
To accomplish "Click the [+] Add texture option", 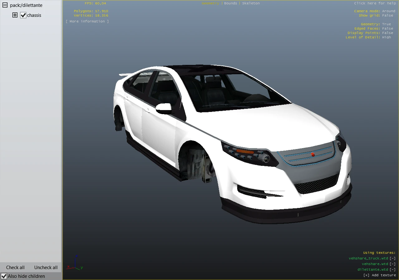I will click(379, 275).
